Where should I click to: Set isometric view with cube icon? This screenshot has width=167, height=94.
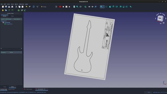(x=106, y=7)
